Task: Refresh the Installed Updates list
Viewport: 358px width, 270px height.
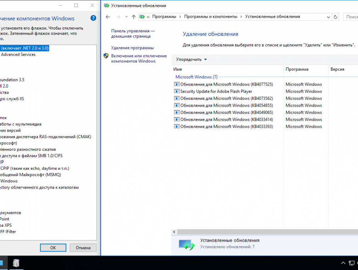Action: (x=335, y=17)
